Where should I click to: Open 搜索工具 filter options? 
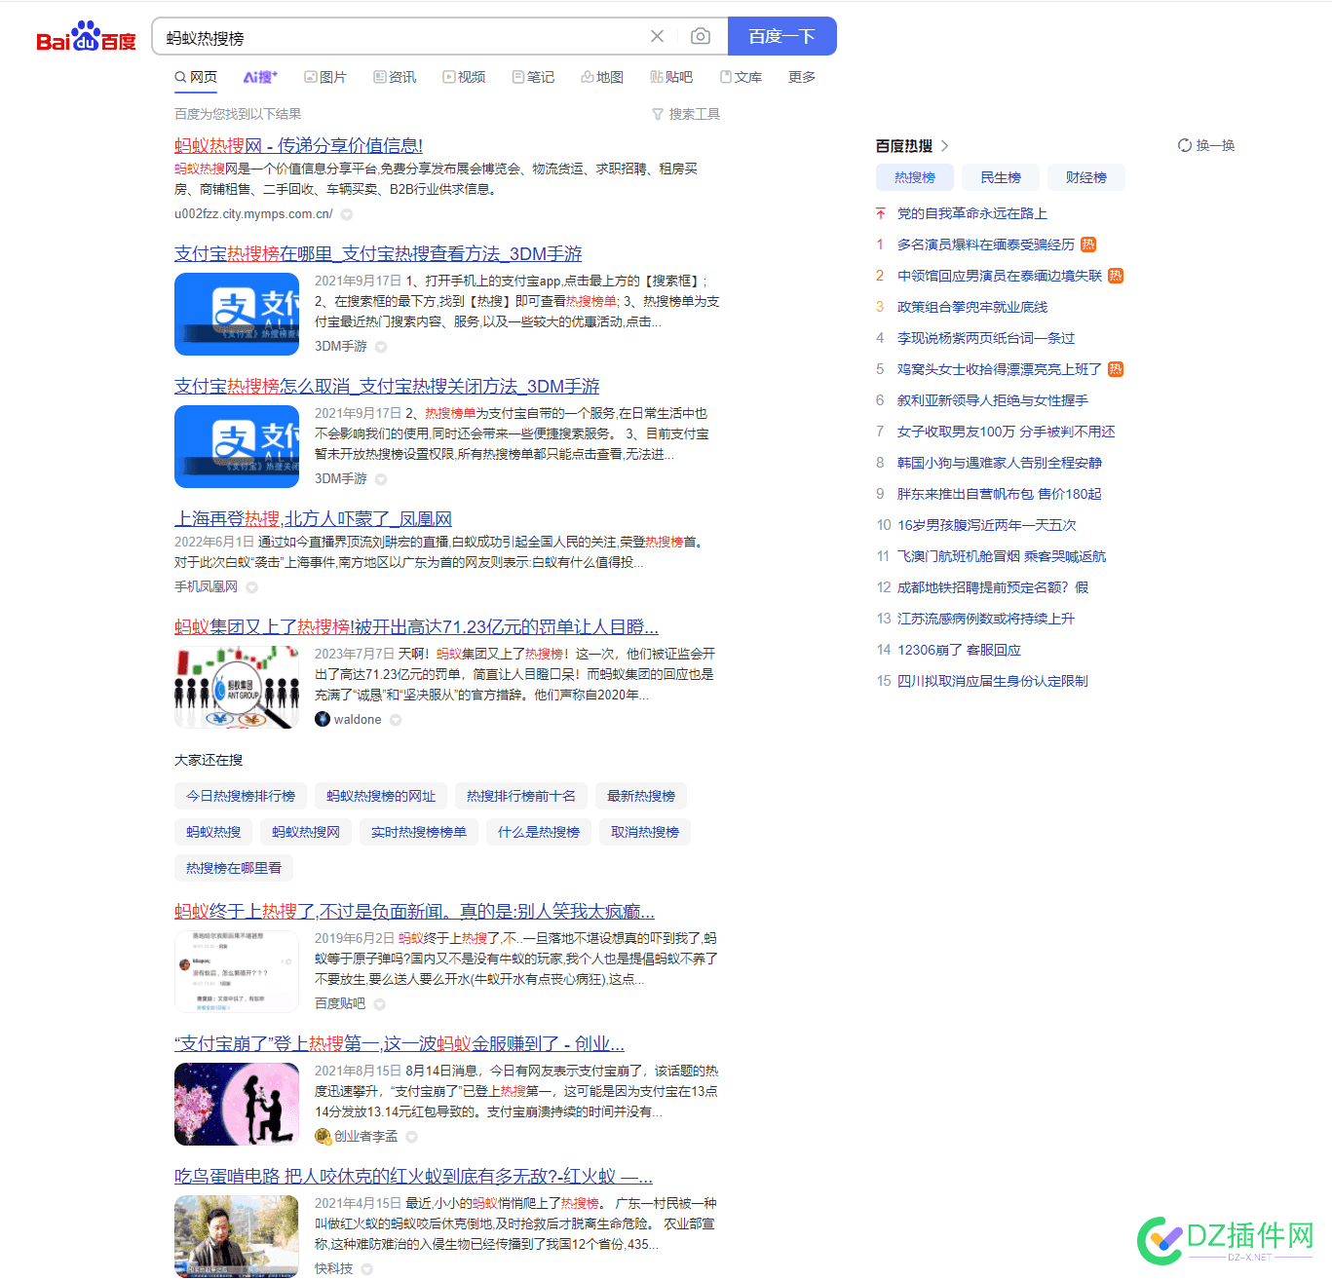click(686, 114)
